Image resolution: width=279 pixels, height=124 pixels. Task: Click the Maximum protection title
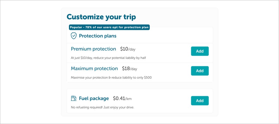pos(94,69)
